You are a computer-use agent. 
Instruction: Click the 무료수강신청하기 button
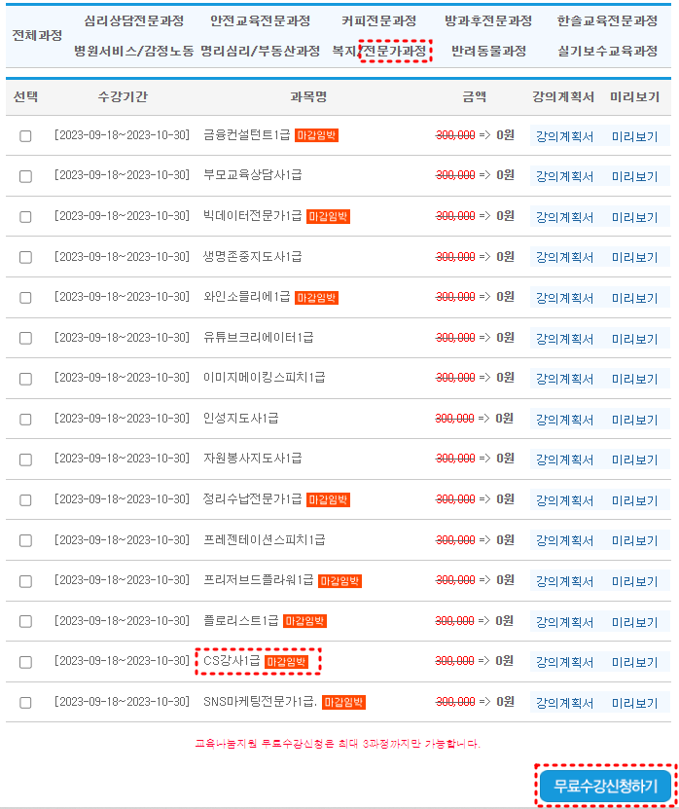tap(605, 787)
